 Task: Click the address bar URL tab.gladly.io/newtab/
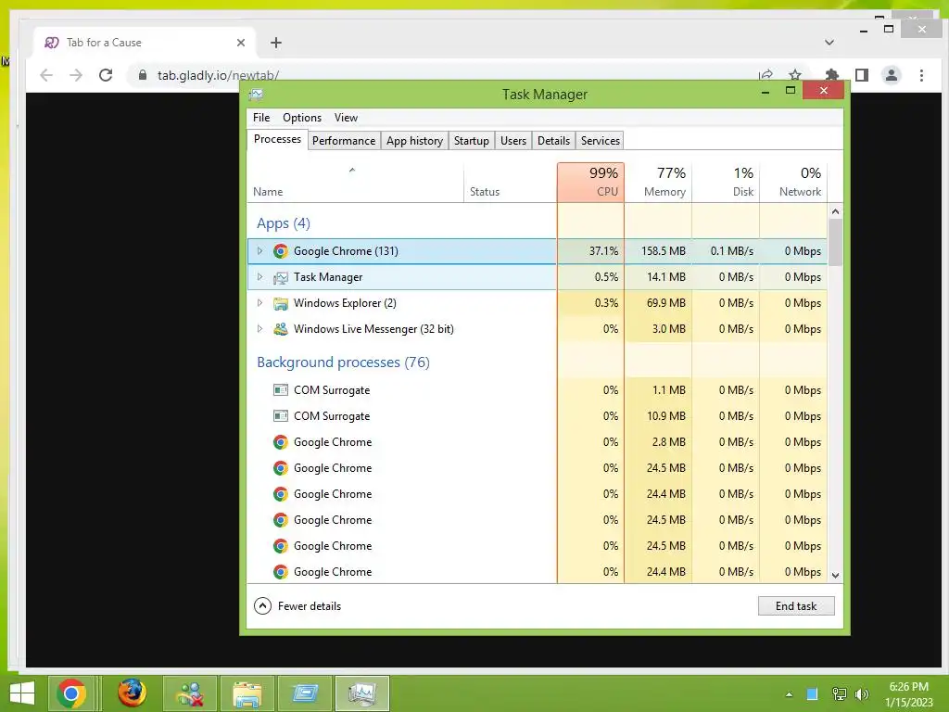(218, 75)
